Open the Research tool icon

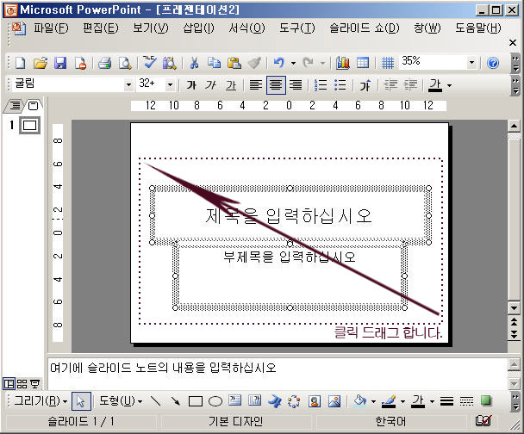click(170, 63)
